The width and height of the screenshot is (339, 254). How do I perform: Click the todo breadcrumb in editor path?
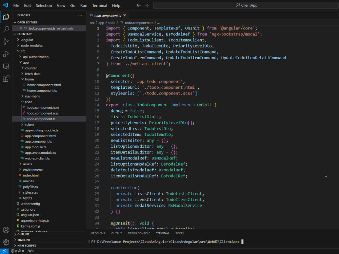point(112,23)
